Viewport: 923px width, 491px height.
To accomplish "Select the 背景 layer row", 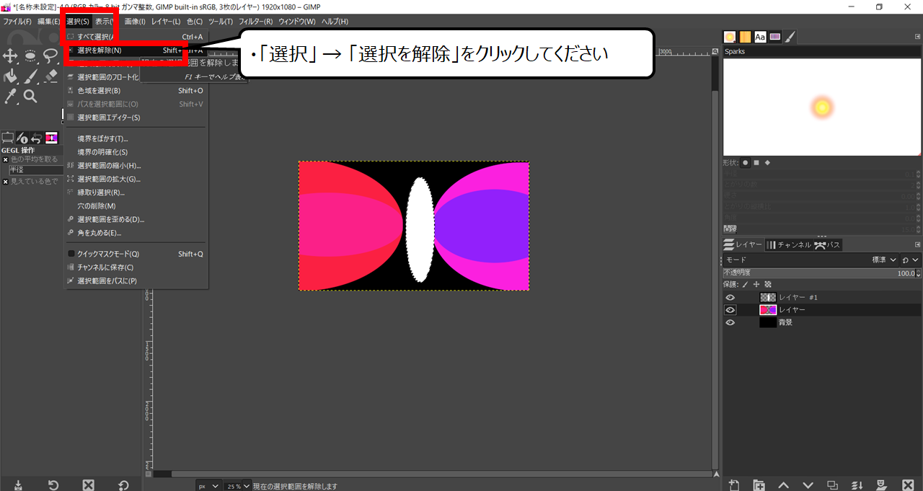I will (822, 322).
